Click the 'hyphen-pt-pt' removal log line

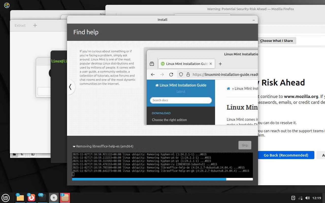pyautogui.click(x=142, y=161)
